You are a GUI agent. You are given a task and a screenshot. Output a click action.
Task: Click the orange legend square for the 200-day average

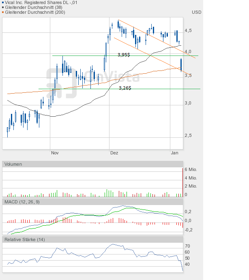[3, 12]
